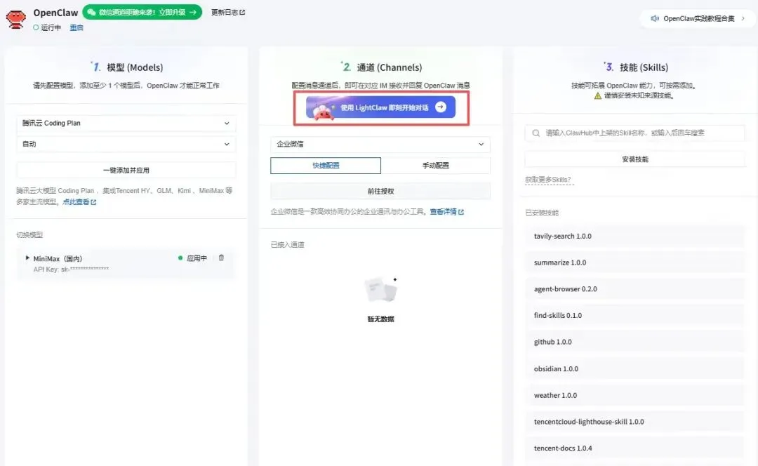Click the OpenClaw red crab logo
Image resolution: width=758 pixels, height=466 pixels.
(15, 20)
